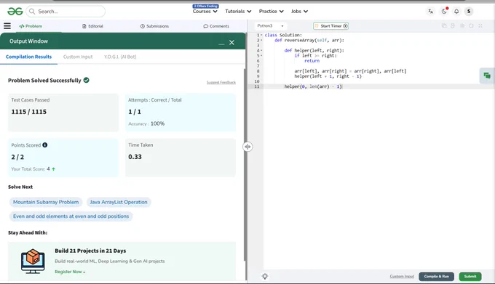Open Mountain Subarray Problem suggestion

click(x=46, y=202)
